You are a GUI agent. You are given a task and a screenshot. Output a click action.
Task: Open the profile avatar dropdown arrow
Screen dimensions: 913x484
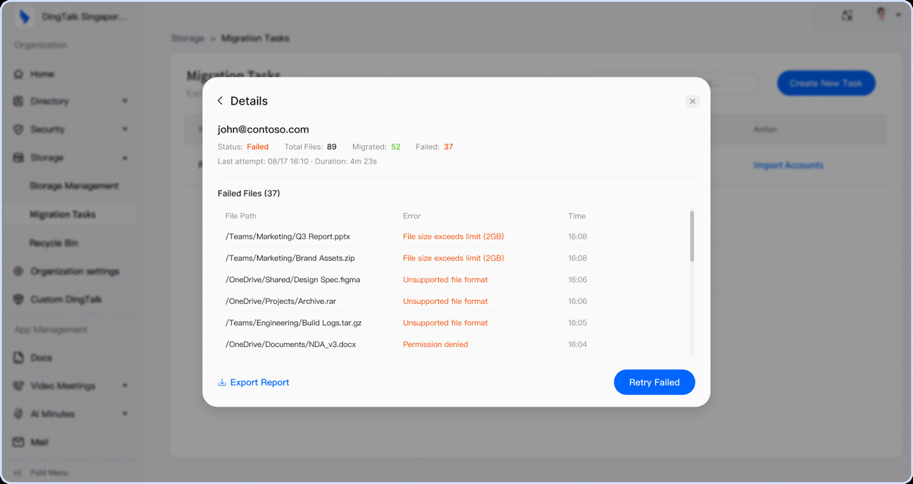(x=899, y=15)
